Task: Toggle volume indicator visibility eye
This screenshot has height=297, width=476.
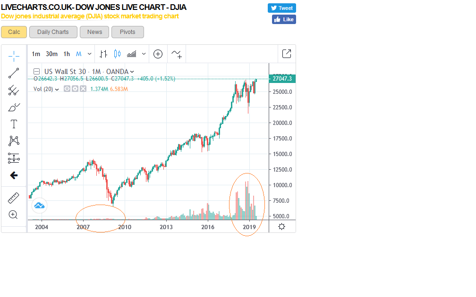Action: pyautogui.click(x=67, y=89)
